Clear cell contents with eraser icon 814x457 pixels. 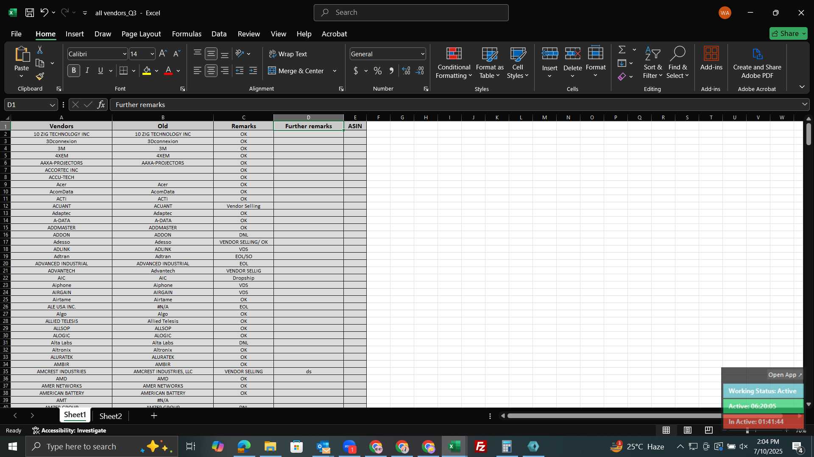coord(622,77)
